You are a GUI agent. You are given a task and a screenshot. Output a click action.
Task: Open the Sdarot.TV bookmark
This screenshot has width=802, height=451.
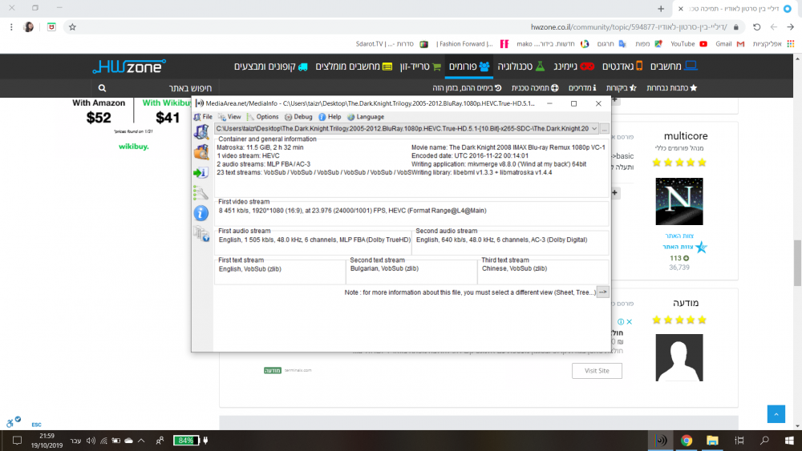coord(392,44)
